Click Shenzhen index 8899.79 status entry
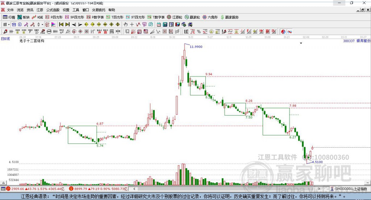Screen dimensions: 371x200 98,189
